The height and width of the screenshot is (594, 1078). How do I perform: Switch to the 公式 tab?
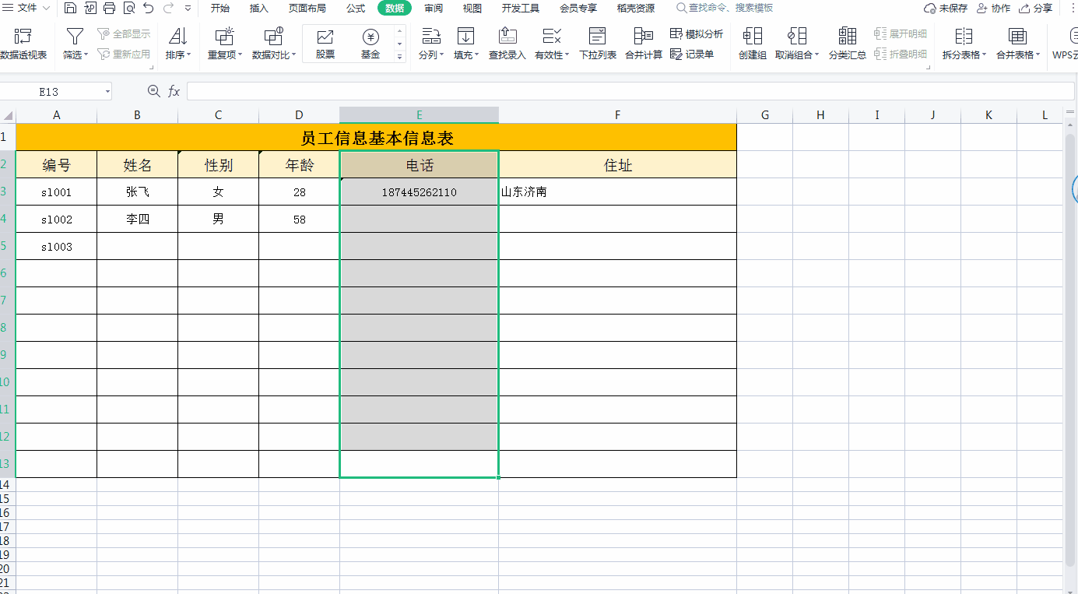356,9
